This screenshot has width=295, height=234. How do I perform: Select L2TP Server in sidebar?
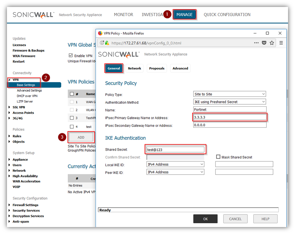pyautogui.click(x=25, y=101)
